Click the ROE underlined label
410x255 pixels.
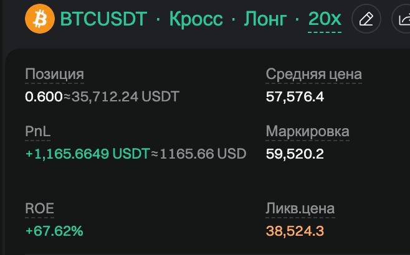(39, 209)
